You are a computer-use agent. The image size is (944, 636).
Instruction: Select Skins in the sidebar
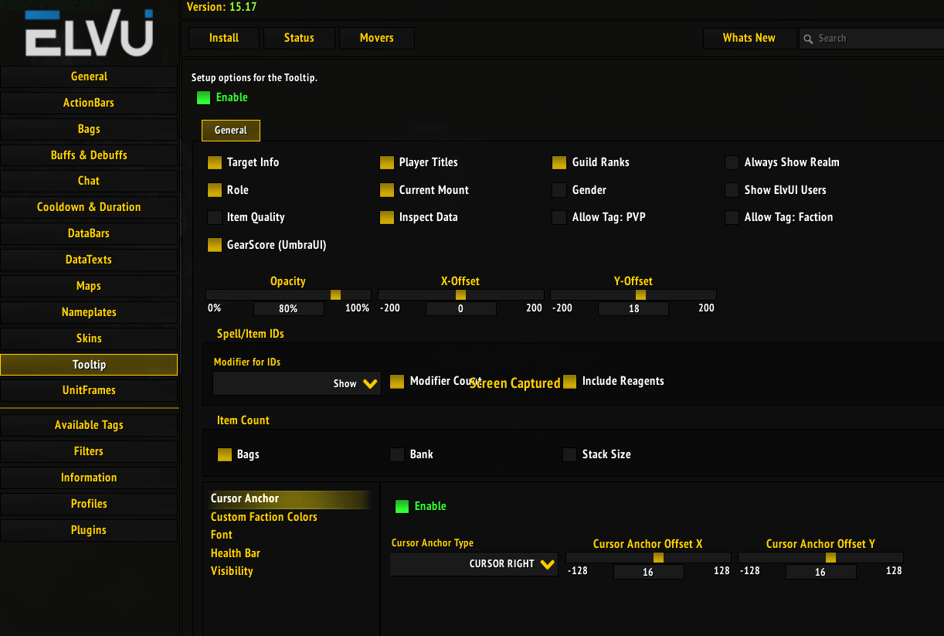(89, 338)
